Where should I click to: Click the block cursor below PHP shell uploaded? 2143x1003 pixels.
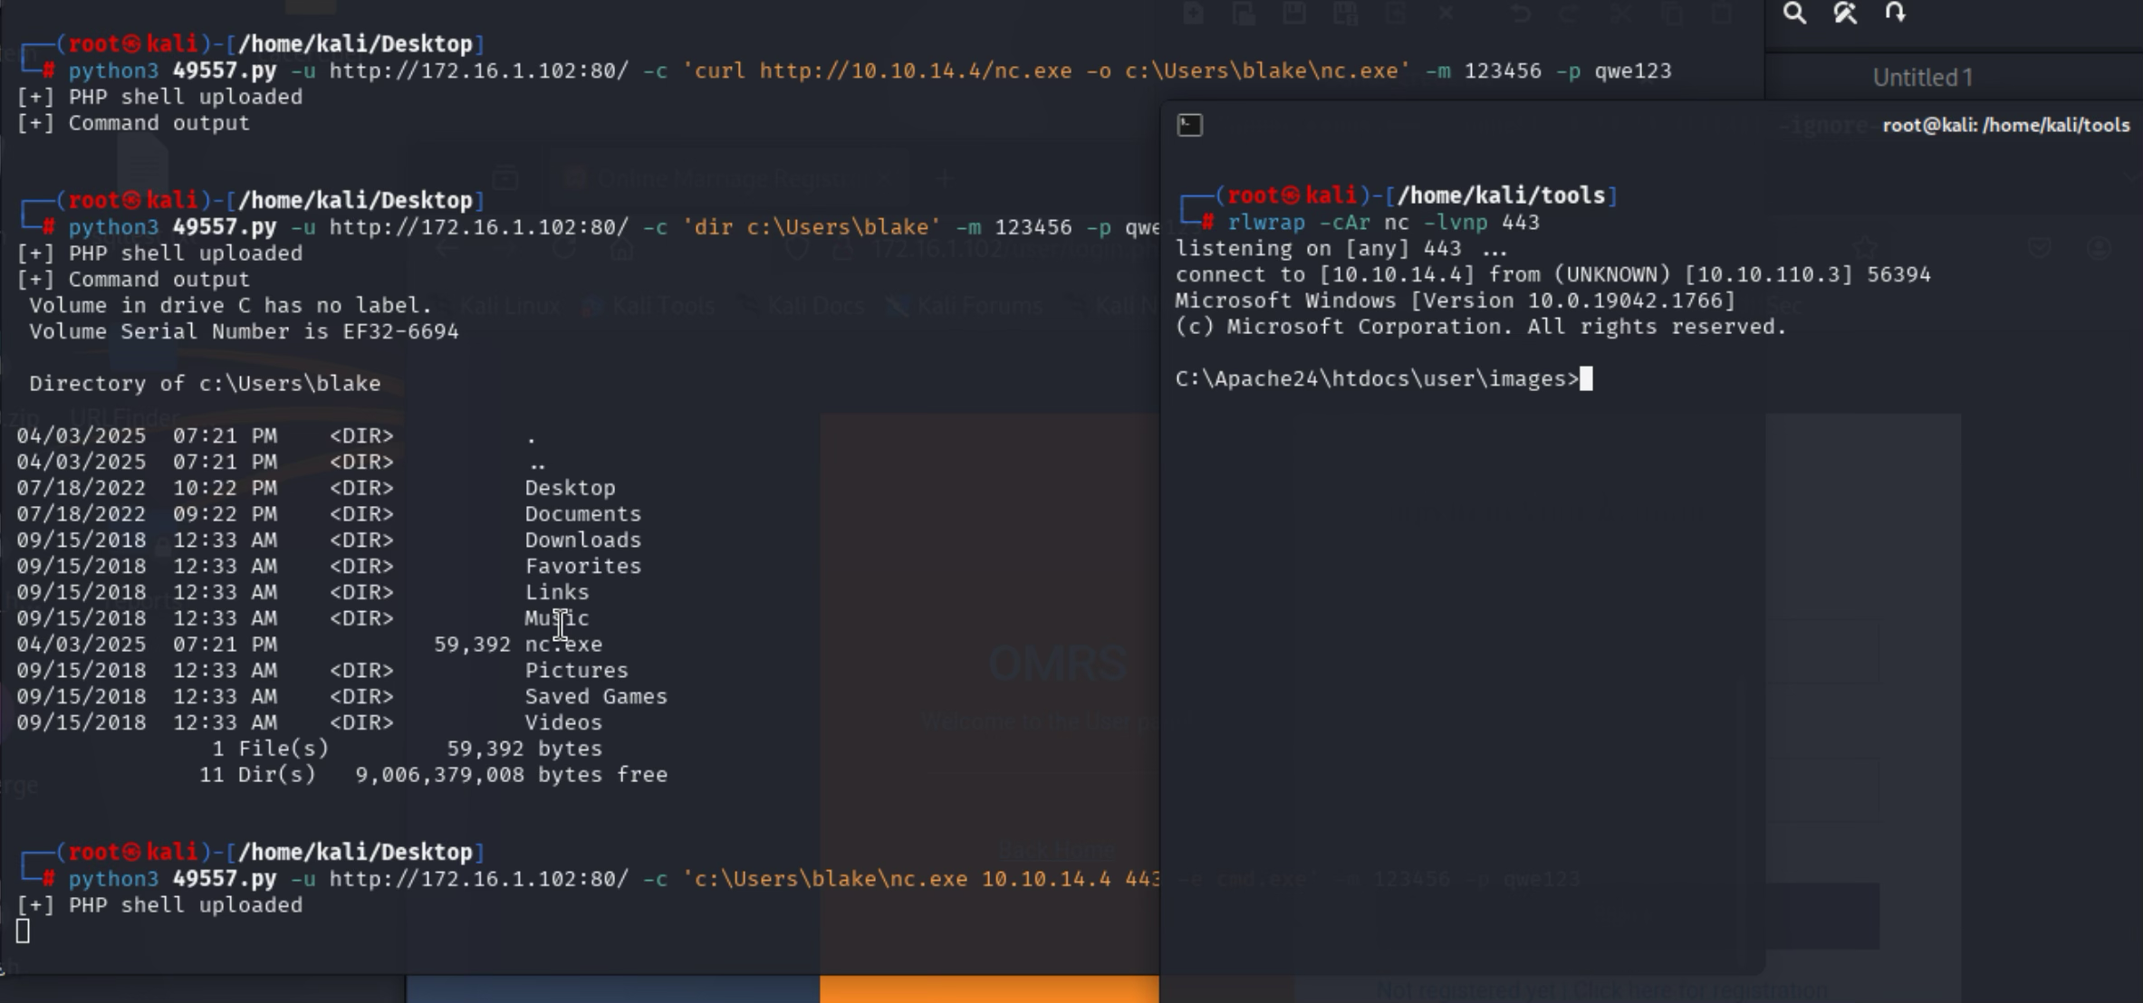click(x=23, y=931)
